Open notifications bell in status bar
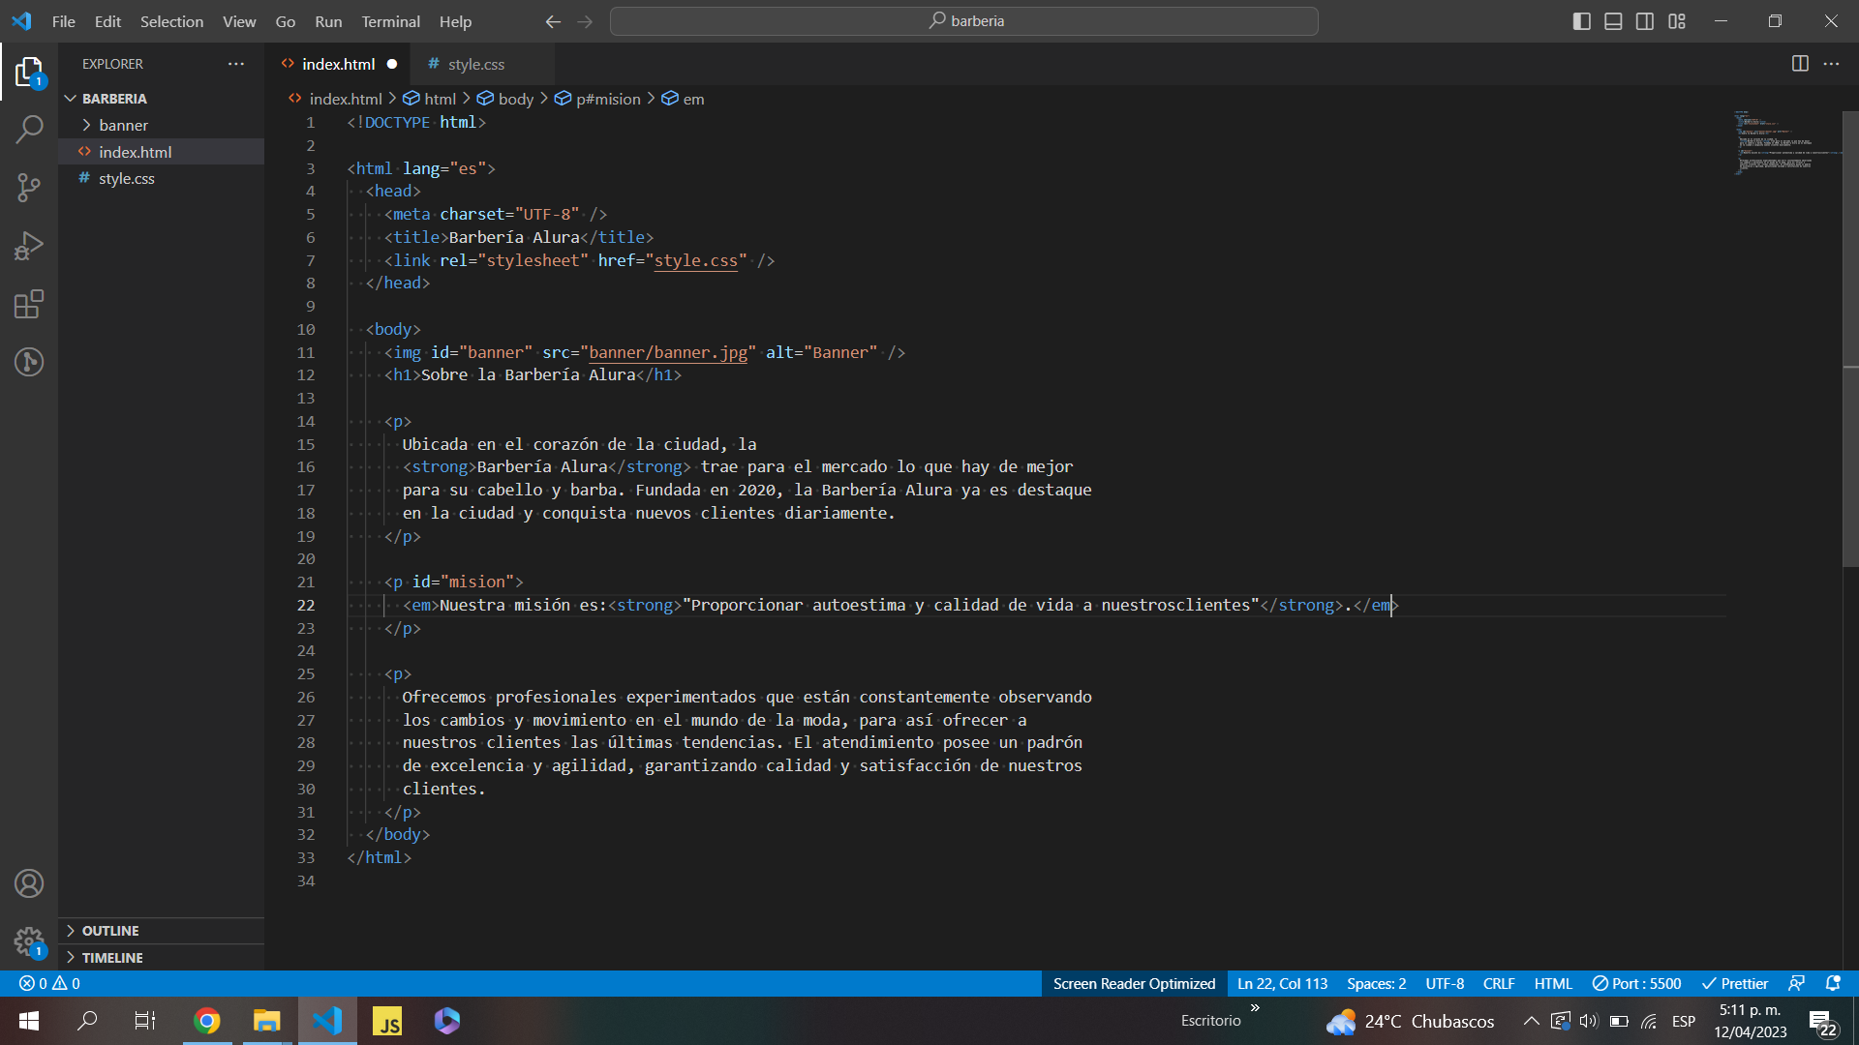This screenshot has width=1859, height=1045. click(x=1833, y=983)
